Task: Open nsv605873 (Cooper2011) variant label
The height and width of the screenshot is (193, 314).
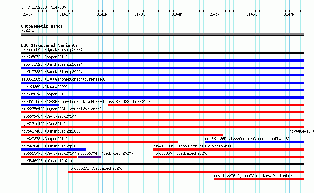Action: coord(44,57)
